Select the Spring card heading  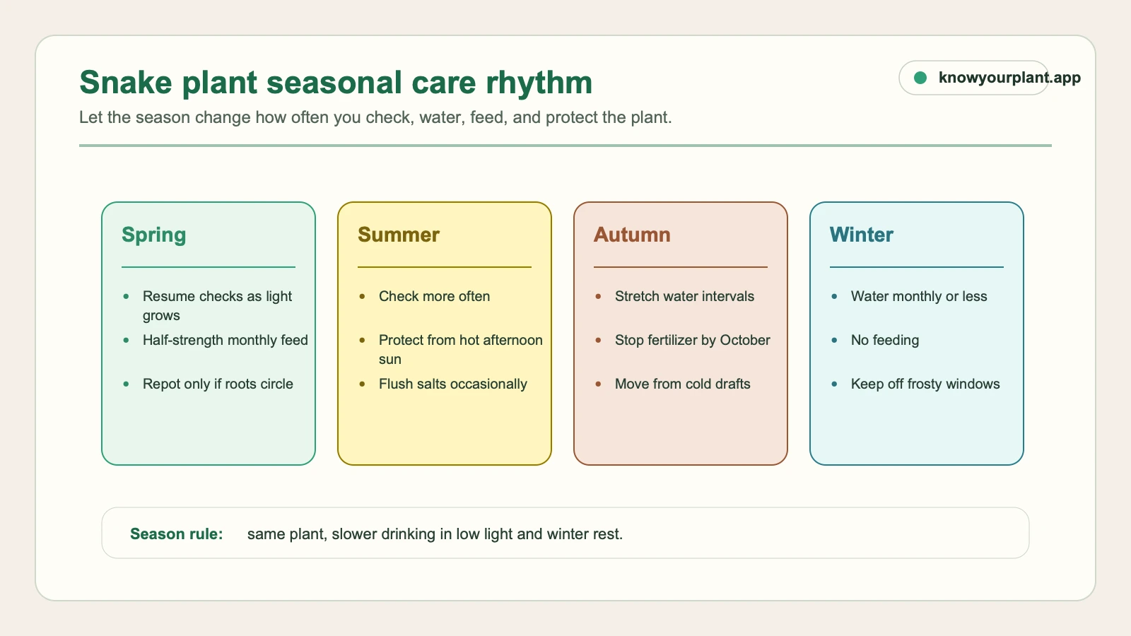click(x=154, y=235)
